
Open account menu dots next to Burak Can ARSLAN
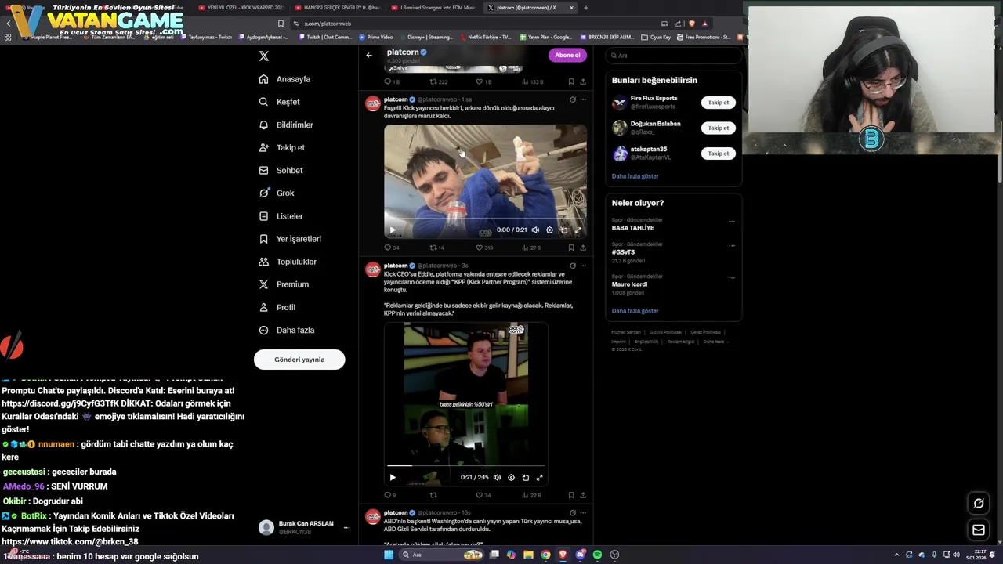click(346, 528)
